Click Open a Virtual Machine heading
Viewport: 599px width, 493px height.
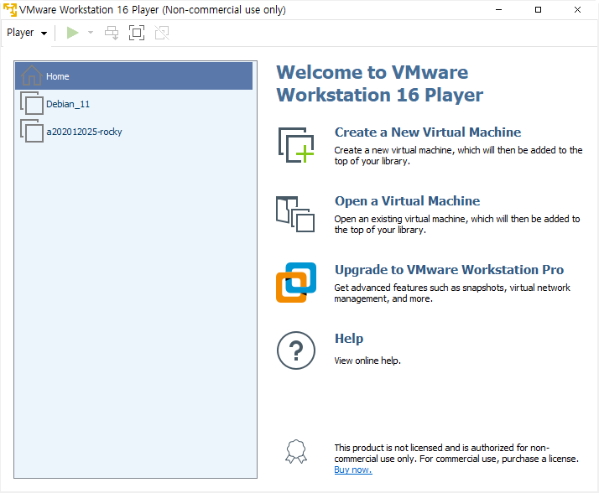407,201
